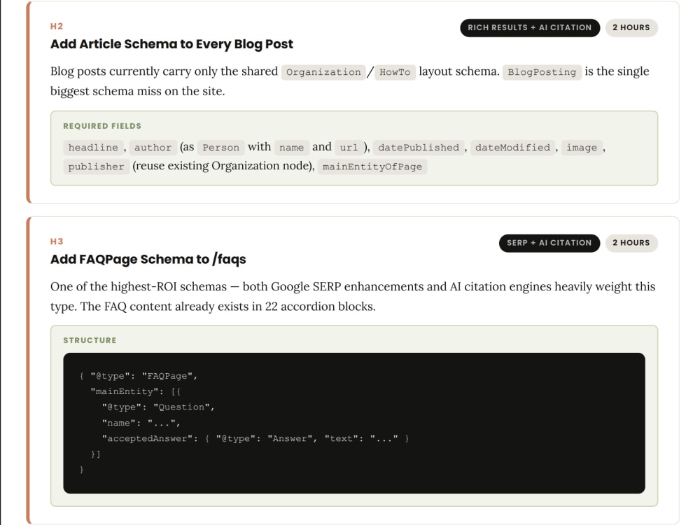The image size is (700, 525).
Task: Click the 'RICH RESULTS + AI CITATION' badge
Action: click(529, 28)
